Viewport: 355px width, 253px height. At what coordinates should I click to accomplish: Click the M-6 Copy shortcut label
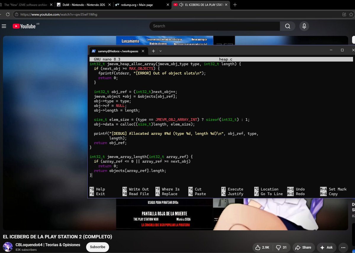[329, 194]
